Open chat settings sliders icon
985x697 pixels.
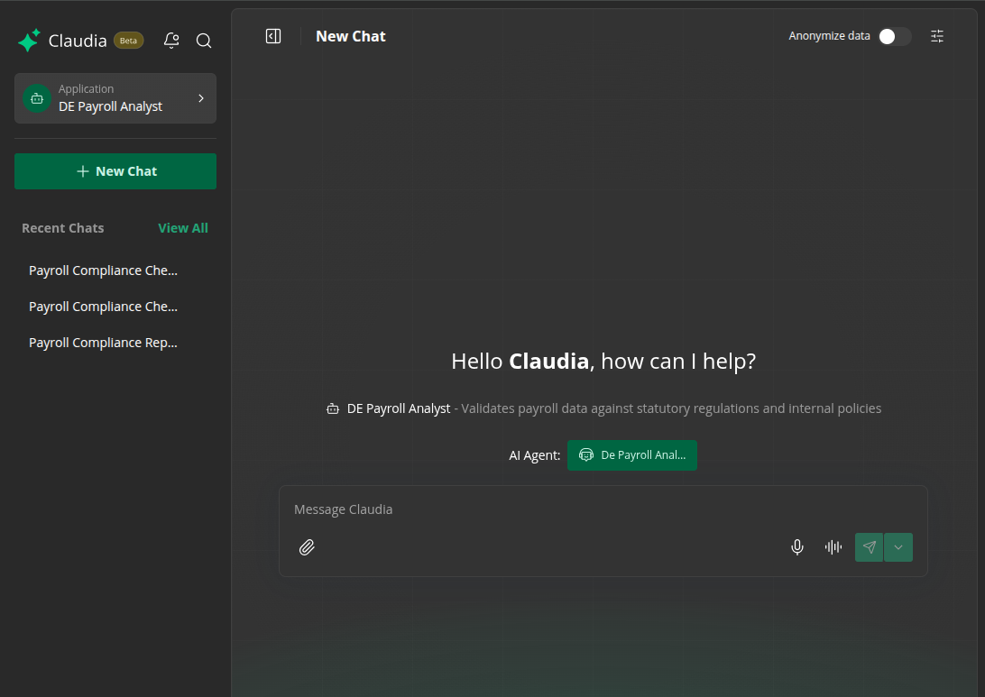937,36
